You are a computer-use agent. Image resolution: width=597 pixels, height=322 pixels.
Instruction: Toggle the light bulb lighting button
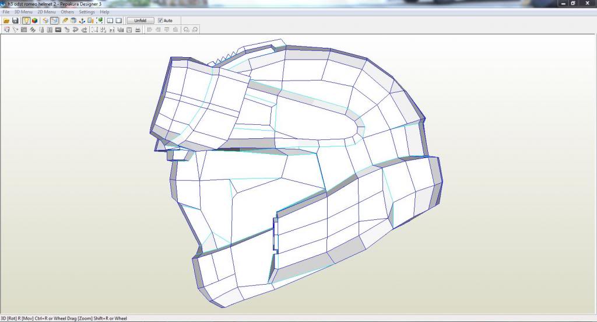point(26,20)
